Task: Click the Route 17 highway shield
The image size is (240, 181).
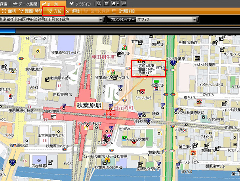Action: 13,162
